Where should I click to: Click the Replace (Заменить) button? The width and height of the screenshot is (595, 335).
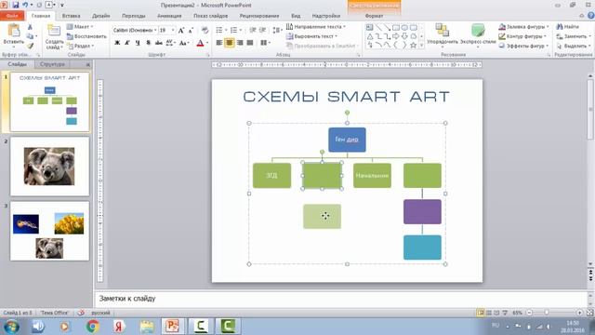tap(574, 36)
